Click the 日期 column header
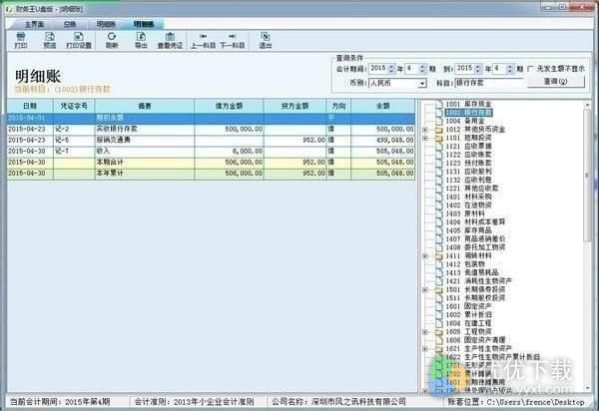The image size is (599, 411). pos(30,106)
